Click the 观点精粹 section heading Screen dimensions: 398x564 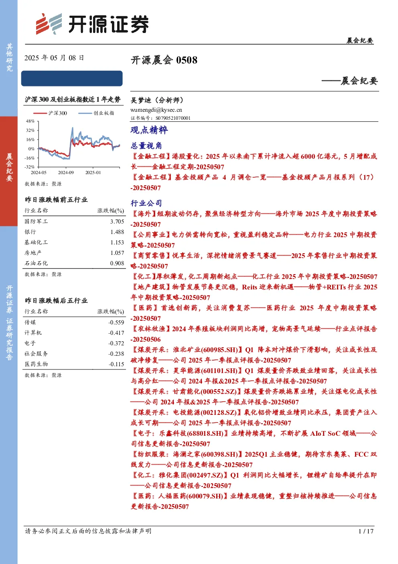point(149,130)
